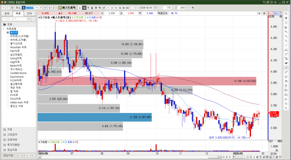The width and height of the screenshot is (291, 160).
Task: Expand the 강세약세 section
Action: [x=5, y=140]
